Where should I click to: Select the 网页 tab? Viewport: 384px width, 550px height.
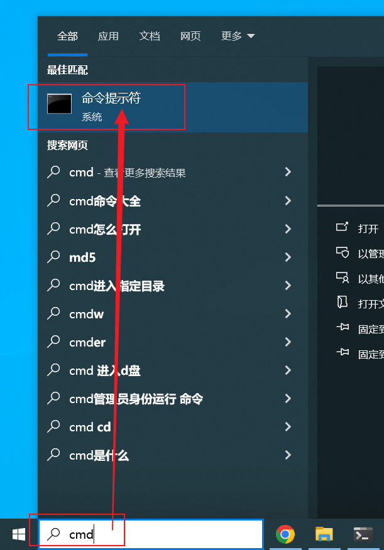click(x=190, y=36)
